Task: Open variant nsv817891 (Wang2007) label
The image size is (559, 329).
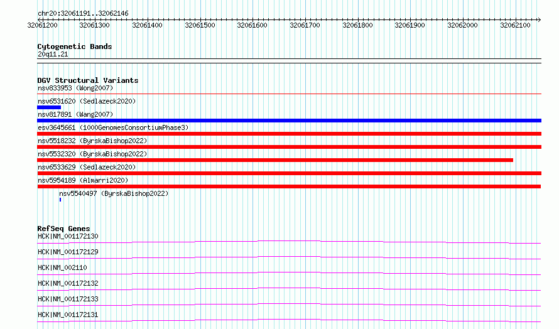Action: pos(75,114)
